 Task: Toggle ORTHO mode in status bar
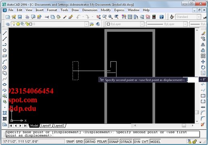[x=90, y=141]
